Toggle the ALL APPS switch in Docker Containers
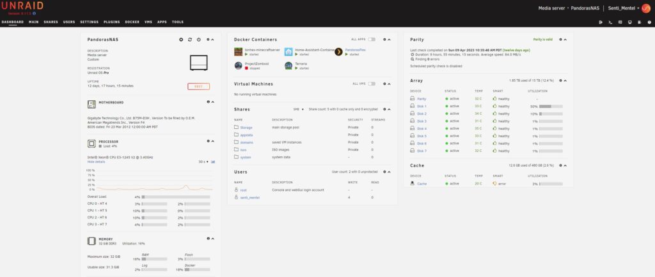Screen dimensions: 655x277 click(x=372, y=40)
